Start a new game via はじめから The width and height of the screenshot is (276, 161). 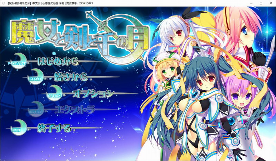click(x=58, y=62)
